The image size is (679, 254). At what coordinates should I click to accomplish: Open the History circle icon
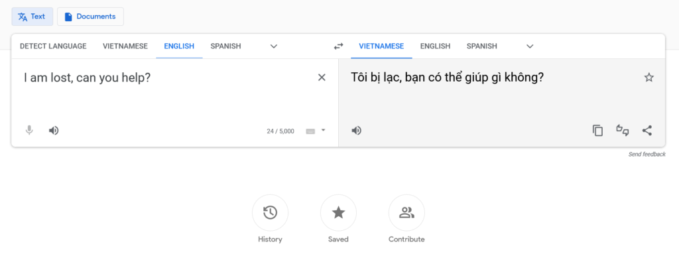tap(271, 212)
